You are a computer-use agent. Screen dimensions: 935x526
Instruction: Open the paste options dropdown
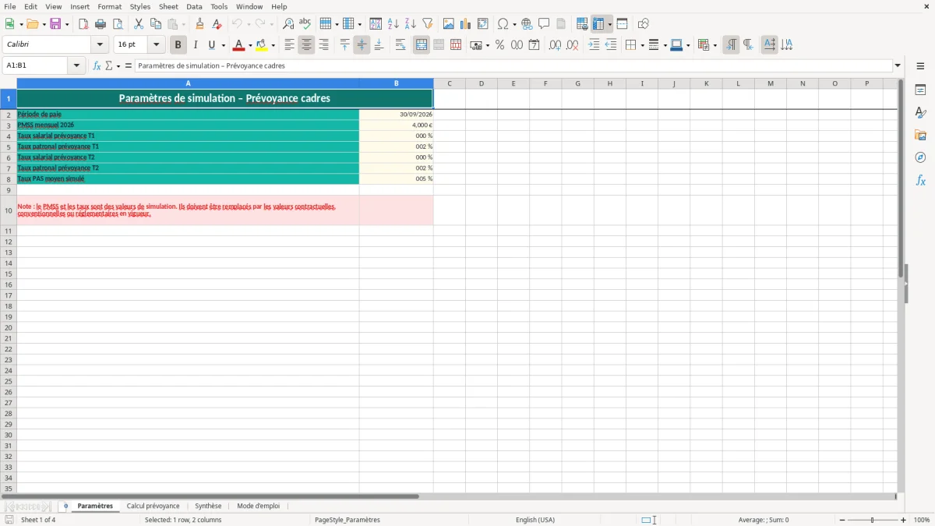point(184,24)
